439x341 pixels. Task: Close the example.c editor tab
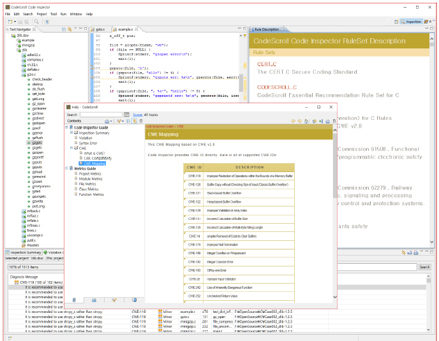(137, 29)
